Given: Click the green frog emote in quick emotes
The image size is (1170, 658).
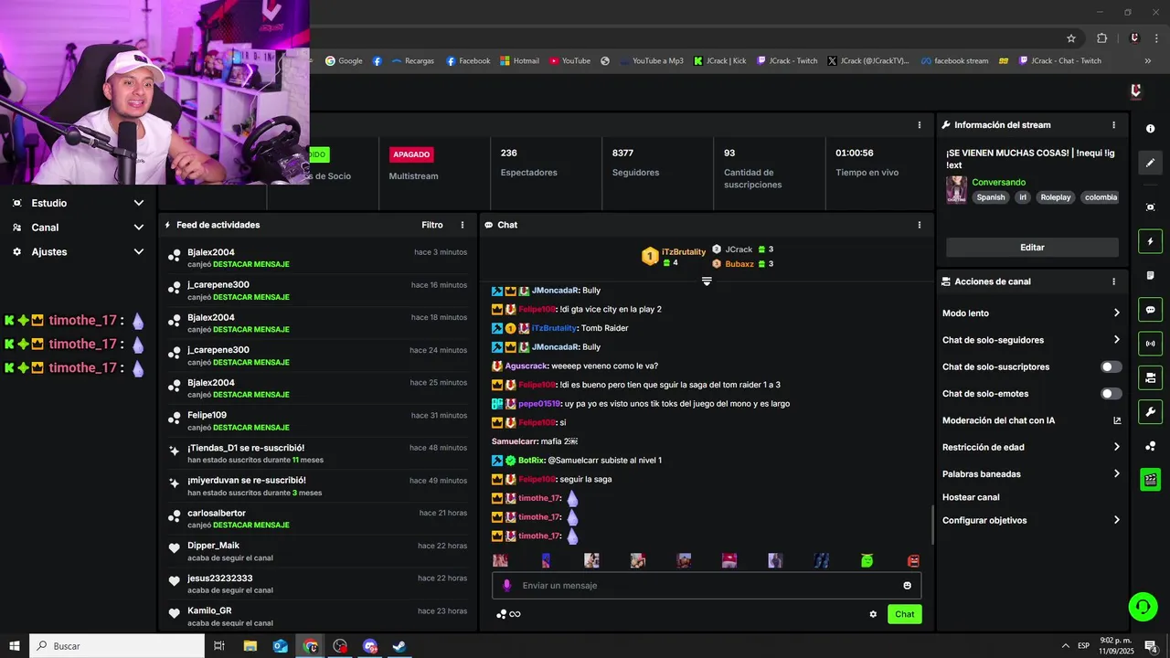Looking at the screenshot, I should coord(867,560).
